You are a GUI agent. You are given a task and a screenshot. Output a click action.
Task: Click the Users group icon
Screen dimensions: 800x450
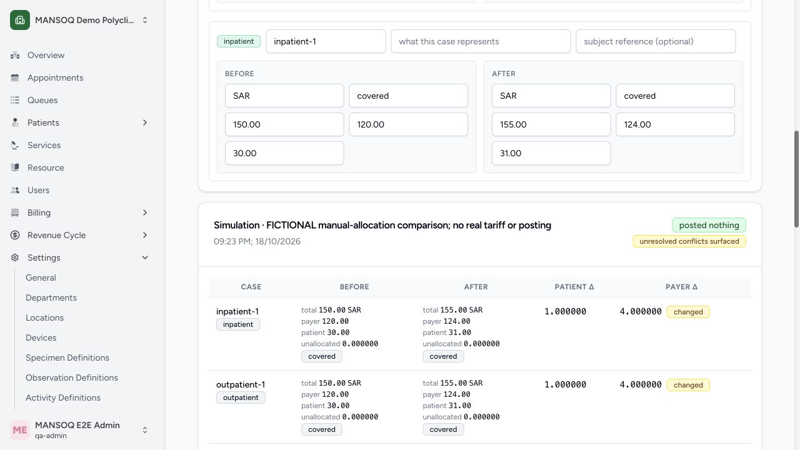pyautogui.click(x=15, y=190)
